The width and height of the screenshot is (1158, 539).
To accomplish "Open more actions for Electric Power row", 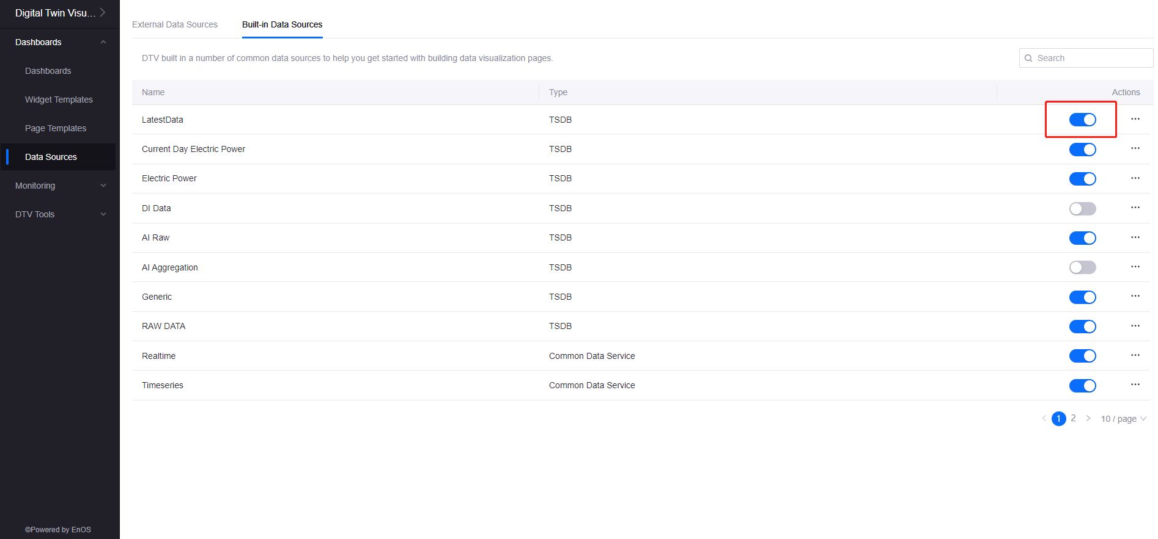I will (1135, 178).
